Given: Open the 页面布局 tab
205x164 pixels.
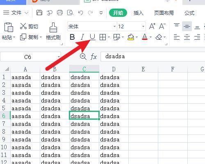Looking at the screenshot, I should coord(164,13).
